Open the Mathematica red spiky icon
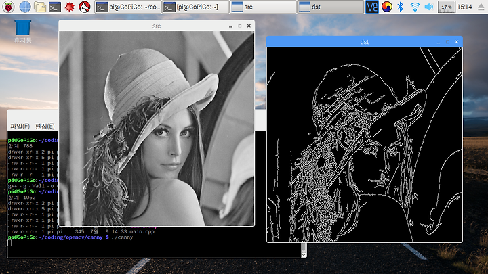Image resolution: width=488 pixels, height=274 pixels. tap(69, 7)
